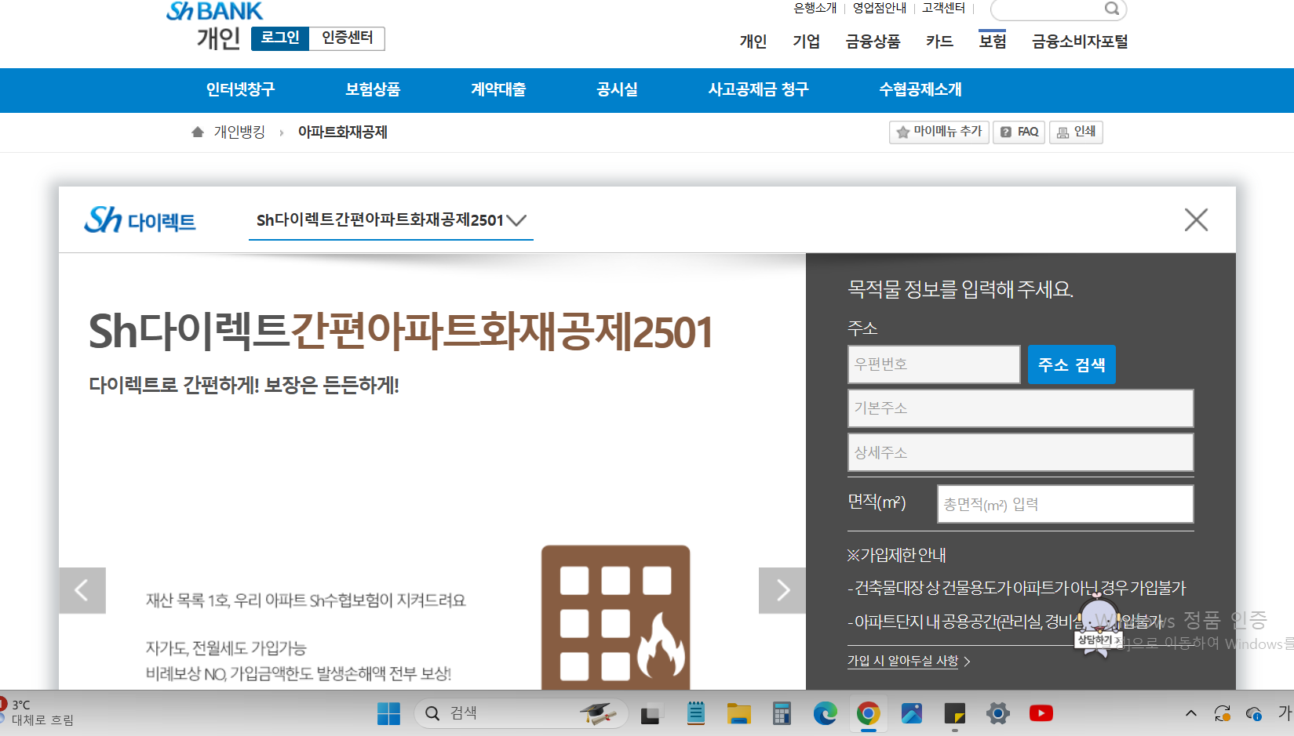The width and height of the screenshot is (1294, 736).
Task: Click the 마이메뉴 추가 button
Action: [939, 132]
